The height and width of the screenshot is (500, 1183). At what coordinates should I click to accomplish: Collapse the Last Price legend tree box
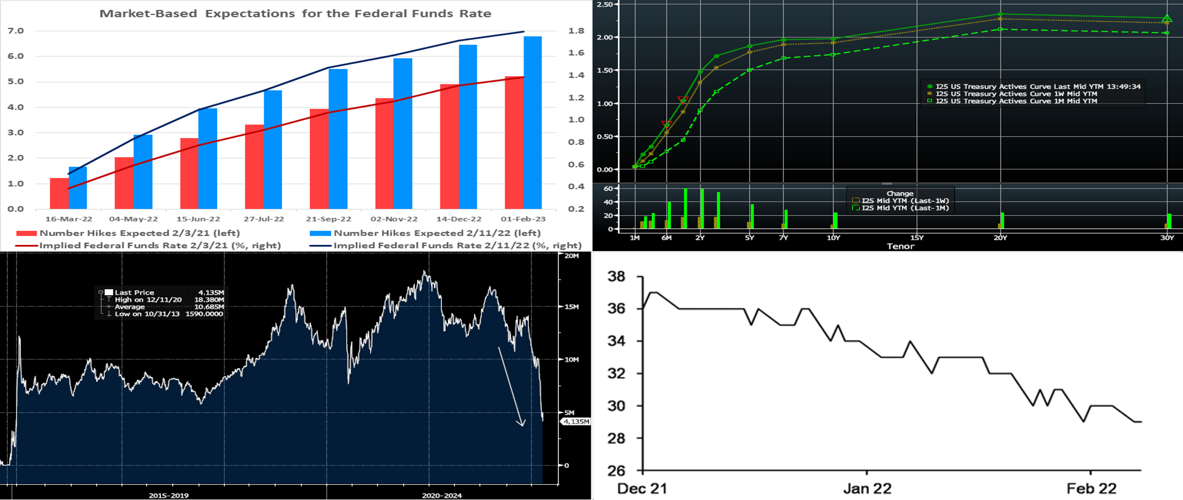coord(101,292)
